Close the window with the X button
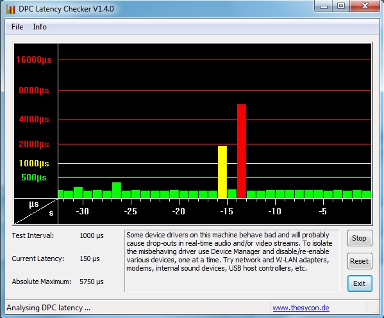The image size is (384, 318). coord(365,6)
